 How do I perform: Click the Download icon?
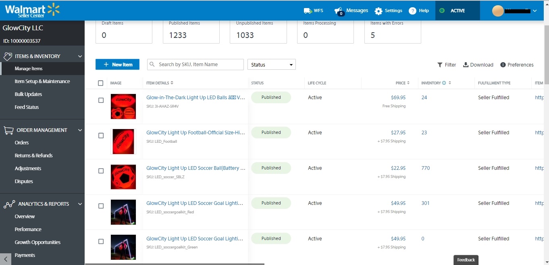coord(466,65)
